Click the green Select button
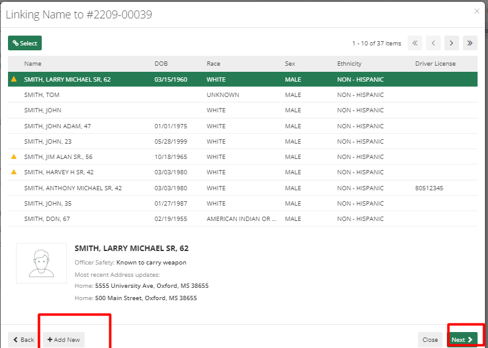Image resolution: width=488 pixels, height=348 pixels. [25, 43]
